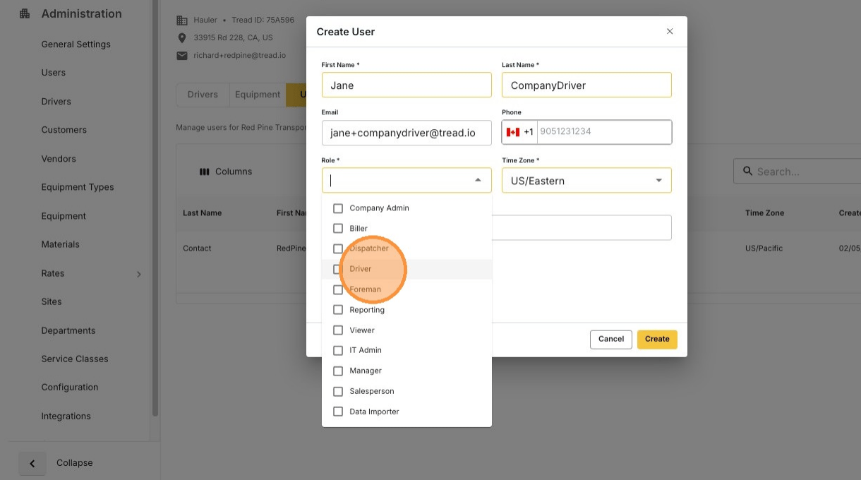861x480 pixels.
Task: Switch to the Drivers tab
Action: tap(203, 95)
